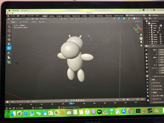Open the Material properties tab icon
This screenshot has width=164, height=123.
(x=148, y=96)
